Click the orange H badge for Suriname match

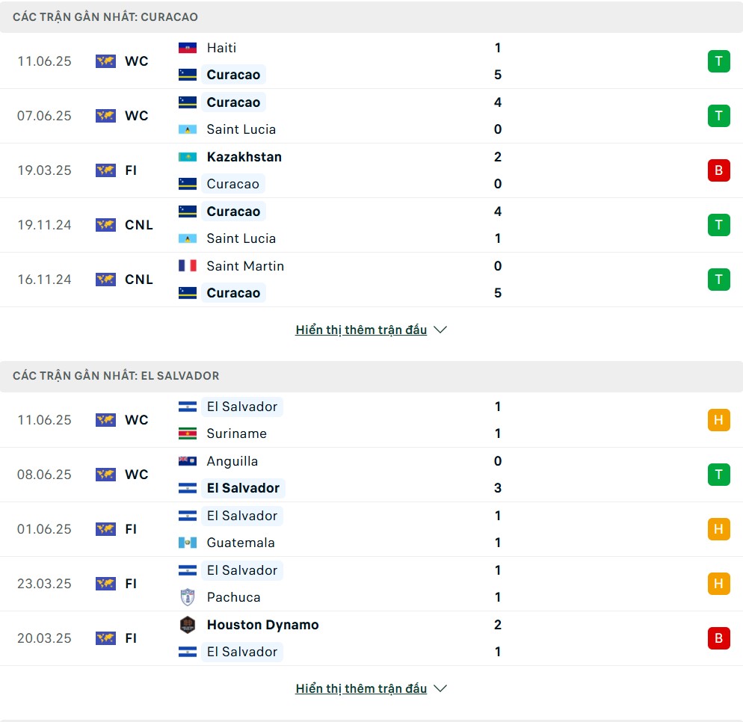click(718, 420)
